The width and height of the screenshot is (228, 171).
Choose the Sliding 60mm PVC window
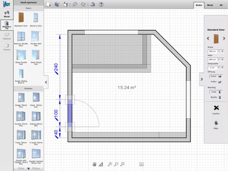tap(36, 116)
